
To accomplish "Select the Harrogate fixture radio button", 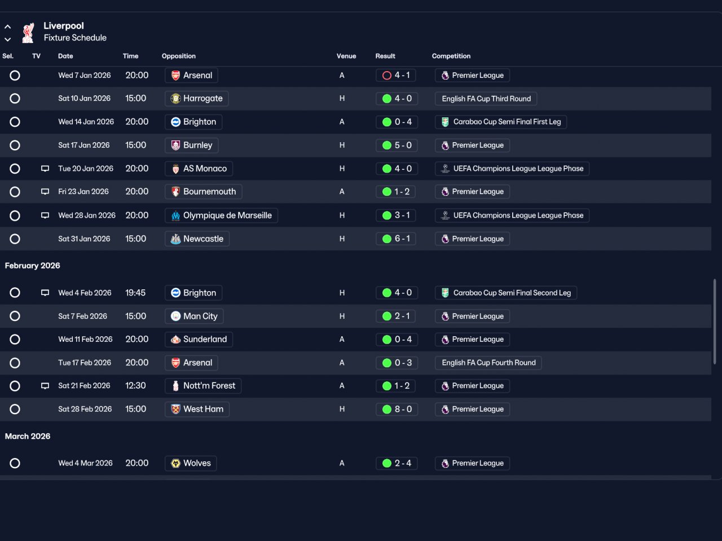I will coord(15,99).
